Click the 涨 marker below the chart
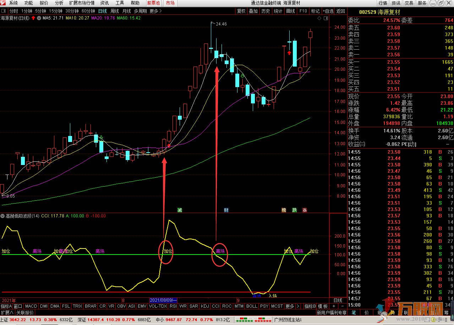This screenshot has width=454, height=325. [x=305, y=210]
